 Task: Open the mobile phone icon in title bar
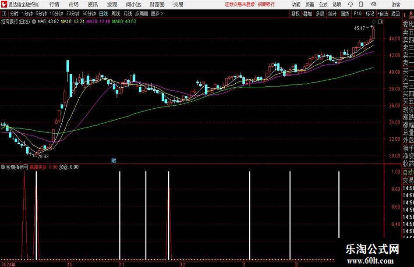[361, 4]
